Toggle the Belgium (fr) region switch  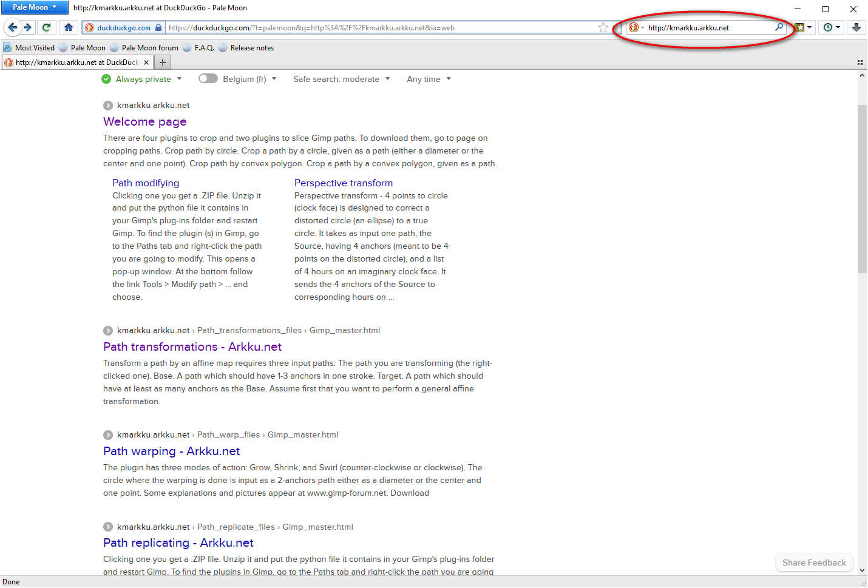(208, 79)
